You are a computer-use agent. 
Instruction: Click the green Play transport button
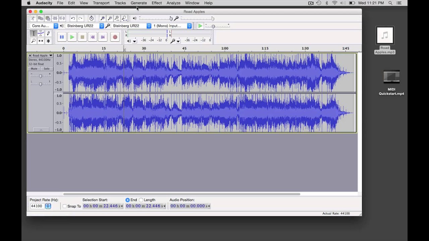(x=72, y=37)
